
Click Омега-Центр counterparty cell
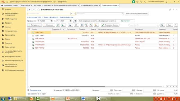(x=140, y=42)
